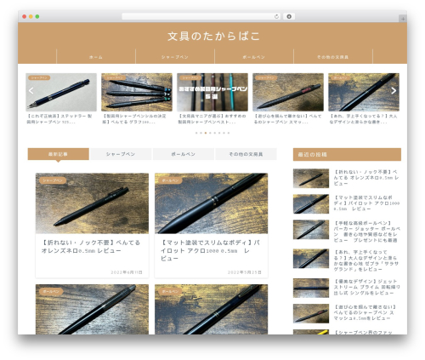
Task: Open sidebar post 【マット塗装でスリムなボディ】
Action: (366, 203)
